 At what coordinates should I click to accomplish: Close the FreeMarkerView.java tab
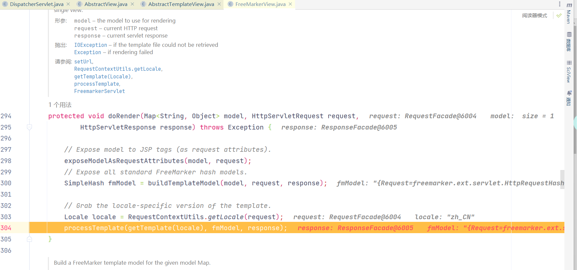290,4
